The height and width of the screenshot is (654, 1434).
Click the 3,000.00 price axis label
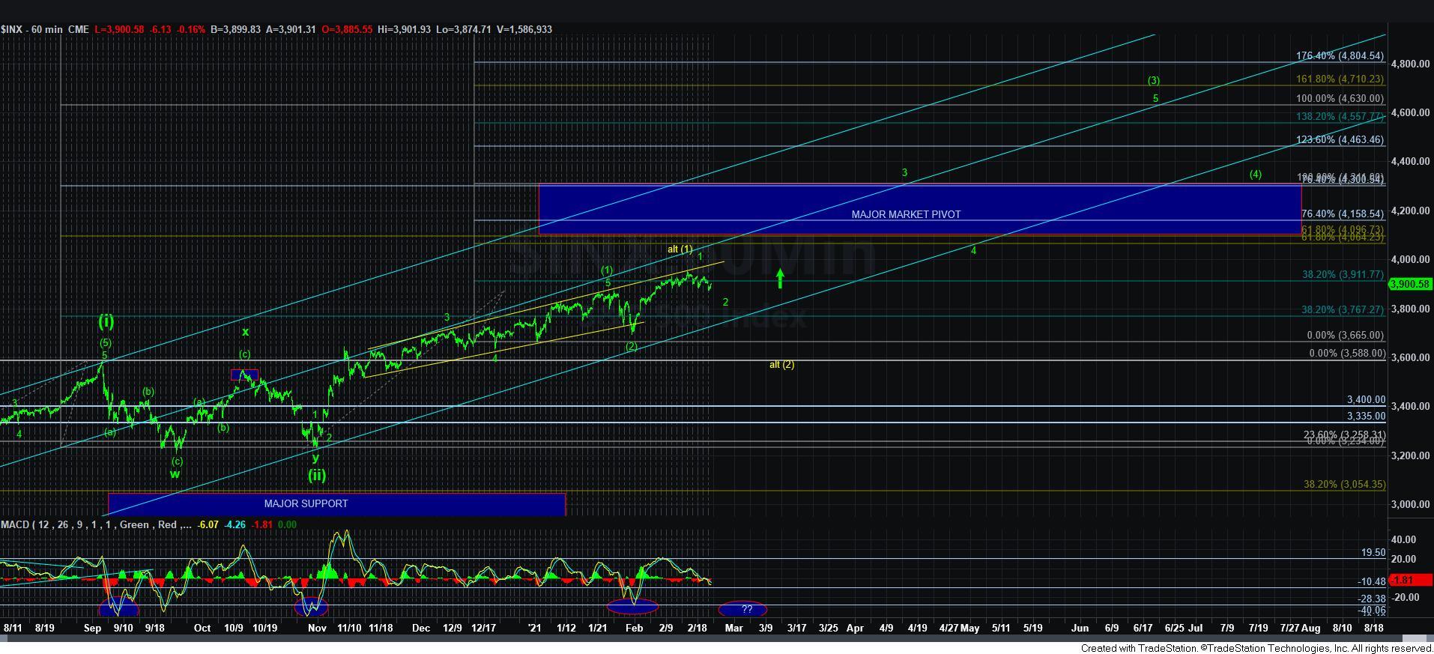click(1409, 504)
